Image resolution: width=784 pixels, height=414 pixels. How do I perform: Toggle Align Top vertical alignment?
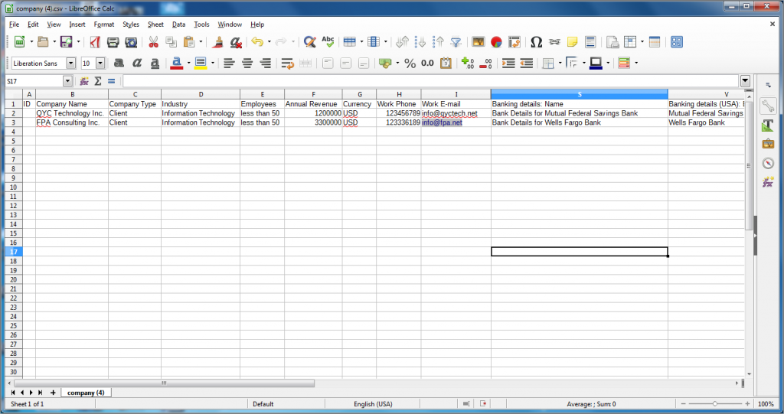[x=328, y=63]
